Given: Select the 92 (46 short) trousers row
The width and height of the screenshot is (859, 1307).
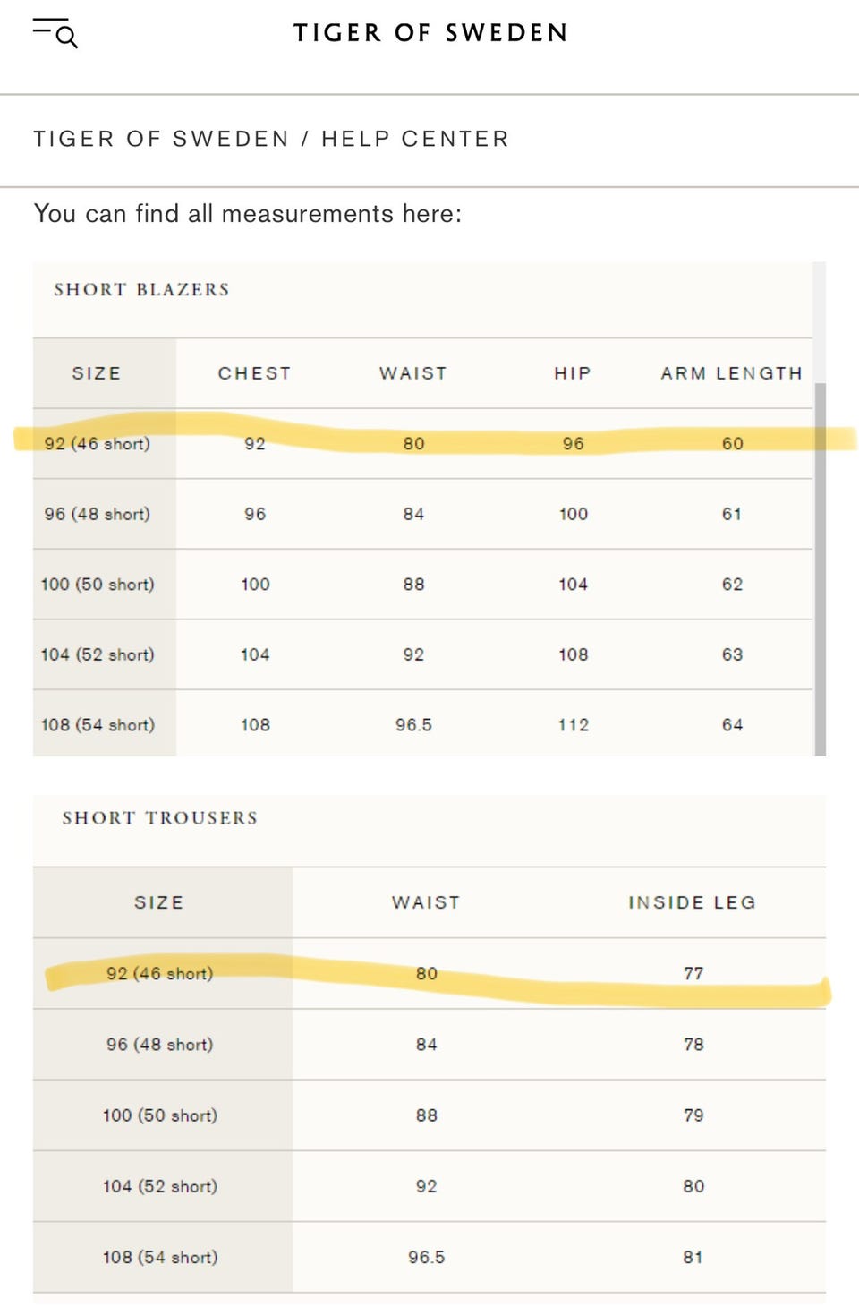Looking at the screenshot, I should tap(429, 973).
